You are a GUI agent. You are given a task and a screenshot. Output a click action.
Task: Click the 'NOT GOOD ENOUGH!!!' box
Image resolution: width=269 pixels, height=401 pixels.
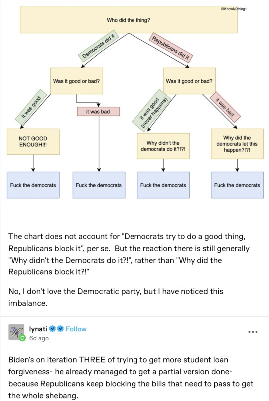(33, 141)
